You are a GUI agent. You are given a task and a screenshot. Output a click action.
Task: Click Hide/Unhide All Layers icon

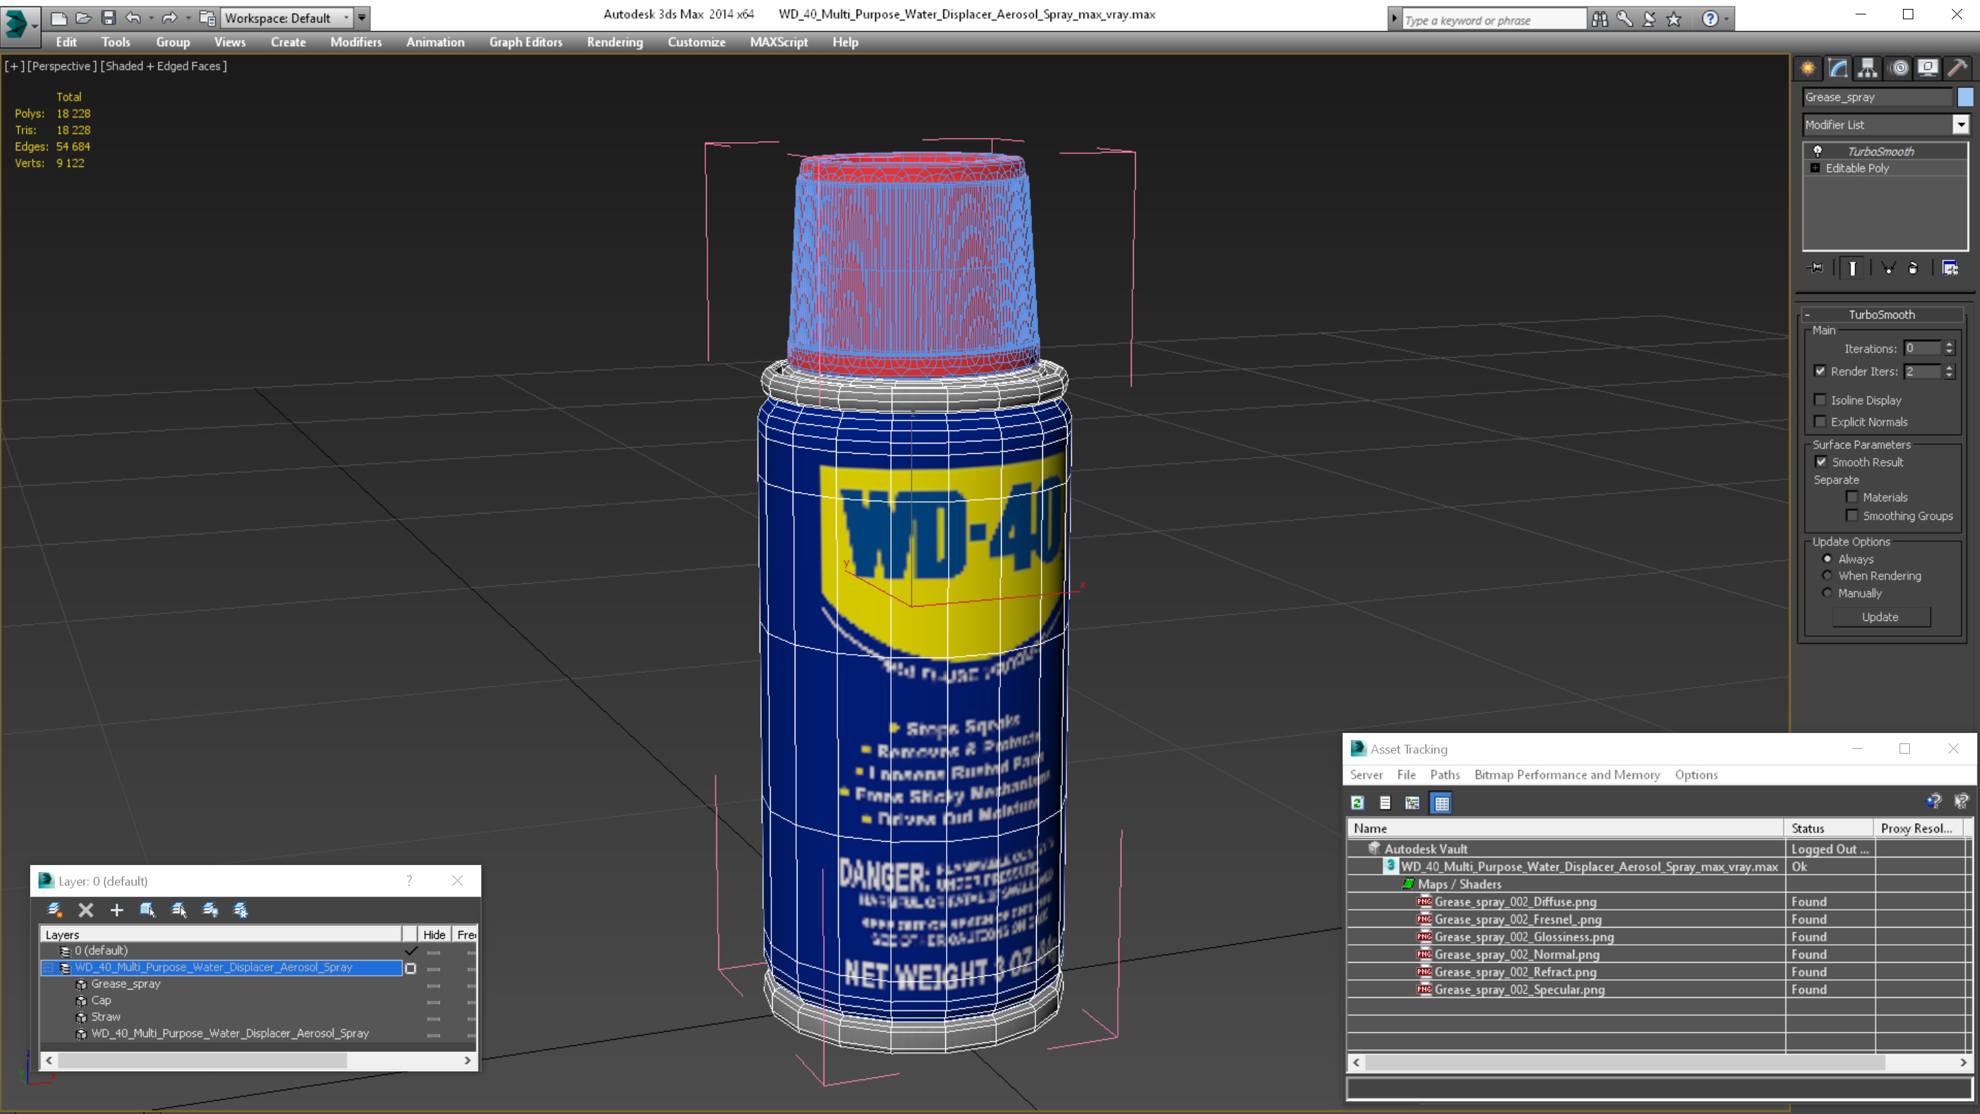tap(210, 910)
